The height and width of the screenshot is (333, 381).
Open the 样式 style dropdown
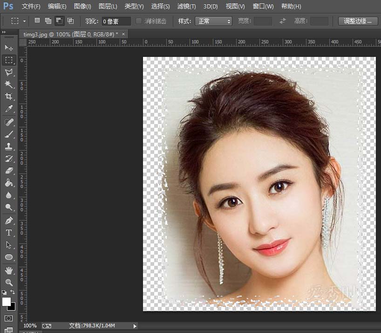(214, 21)
